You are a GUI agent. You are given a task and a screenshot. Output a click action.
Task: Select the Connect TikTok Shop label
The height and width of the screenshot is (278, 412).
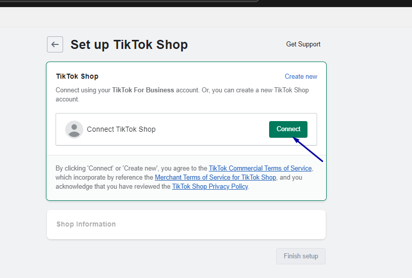coord(121,129)
